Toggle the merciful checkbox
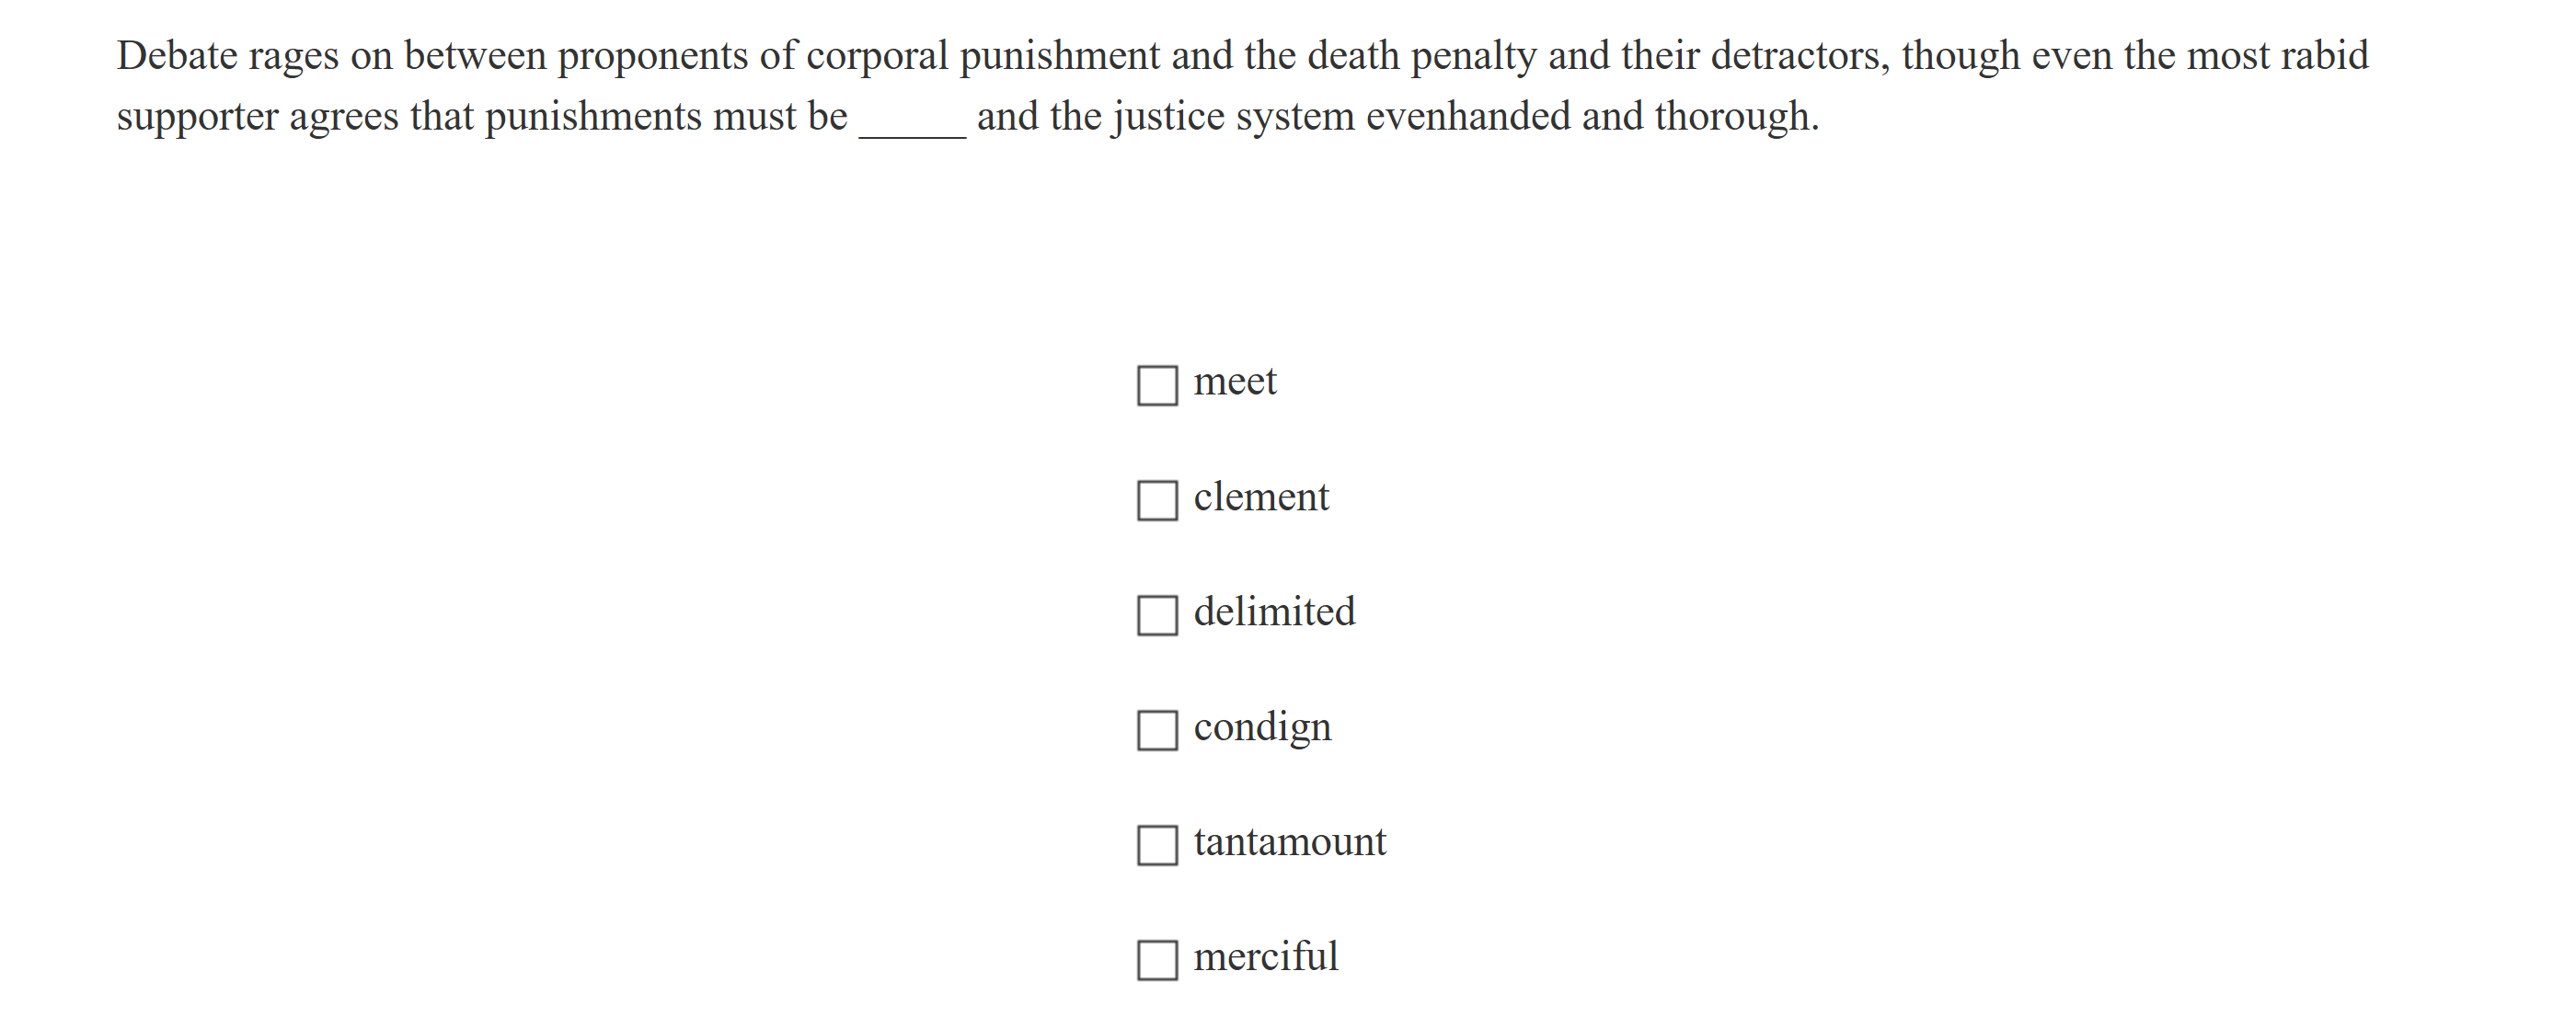2576x1017 pixels. [x=1157, y=960]
